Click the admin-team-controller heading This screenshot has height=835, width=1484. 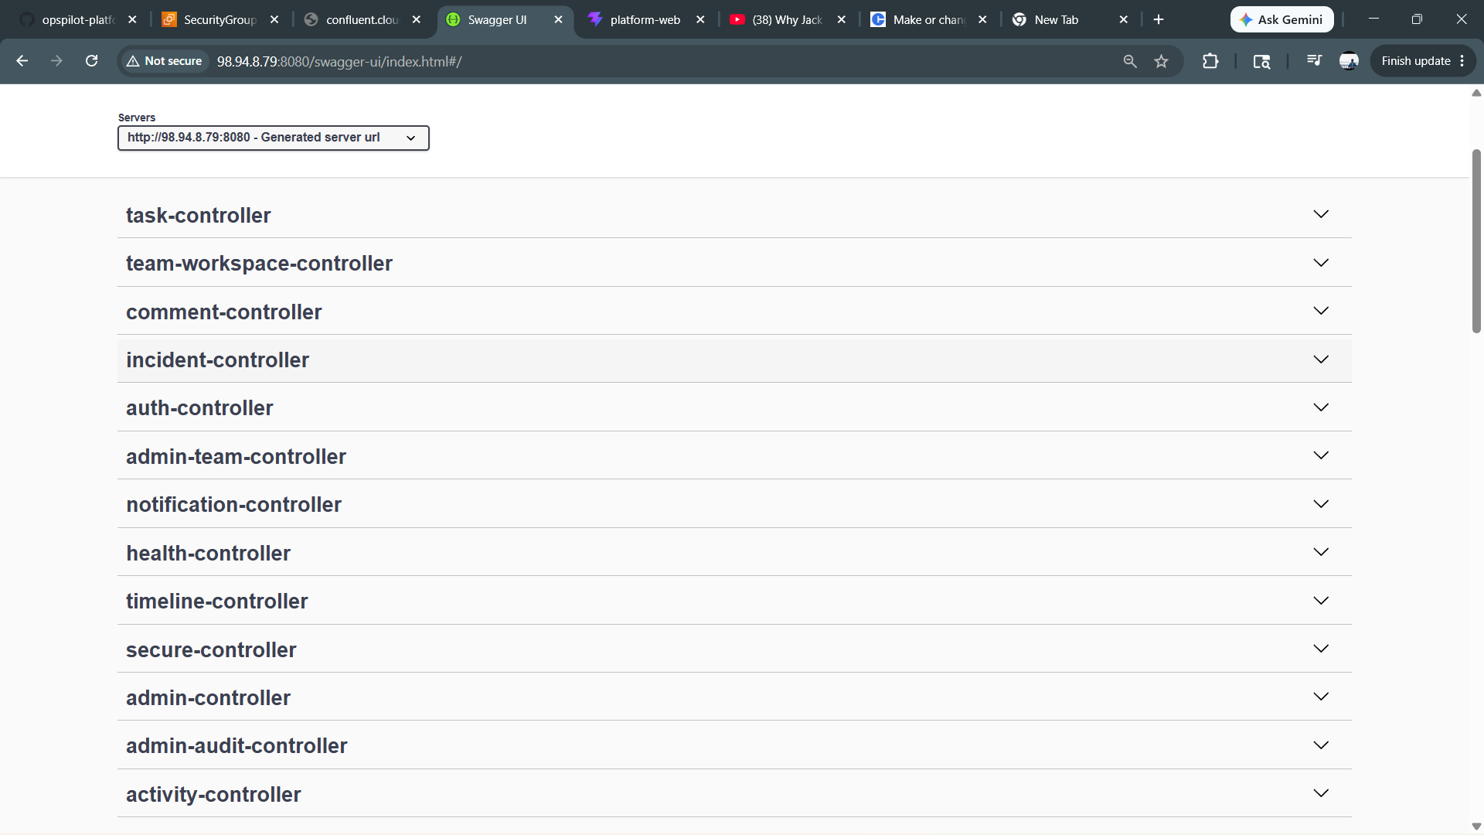[x=236, y=457]
